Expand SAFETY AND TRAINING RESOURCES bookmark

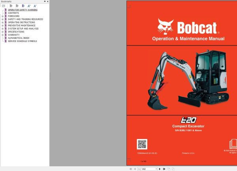click(2, 19)
